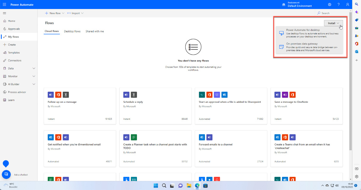Screen dimensions: 361x190
Task: Open the Create page from the sidebar
Action: click(x=19, y=45)
